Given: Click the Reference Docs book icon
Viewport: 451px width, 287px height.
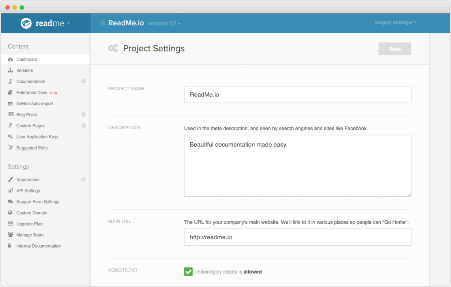Looking at the screenshot, I should coord(10,93).
